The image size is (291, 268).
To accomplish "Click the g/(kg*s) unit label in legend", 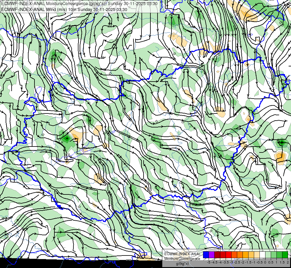I will coord(182,264).
